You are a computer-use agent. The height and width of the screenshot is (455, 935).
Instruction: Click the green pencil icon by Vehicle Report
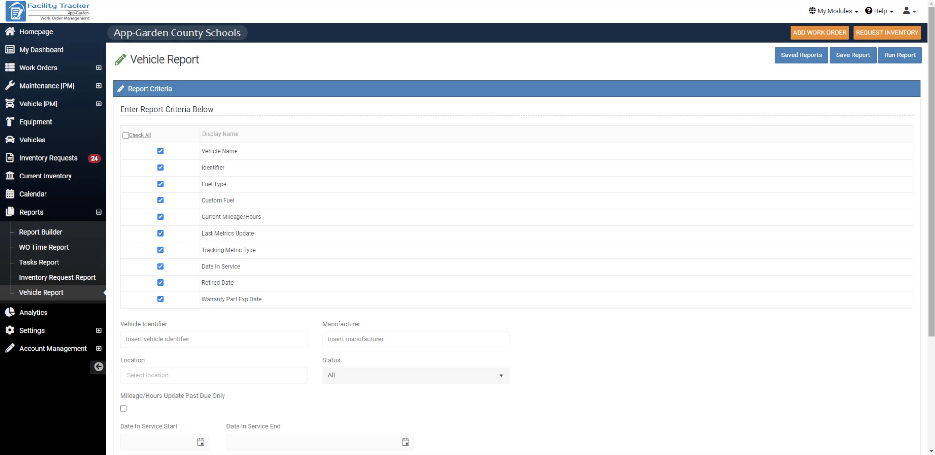(121, 59)
